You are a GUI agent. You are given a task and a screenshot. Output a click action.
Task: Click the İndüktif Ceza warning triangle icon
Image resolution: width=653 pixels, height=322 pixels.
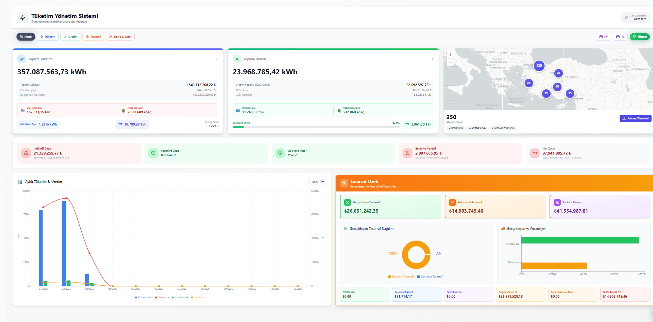tap(26, 153)
